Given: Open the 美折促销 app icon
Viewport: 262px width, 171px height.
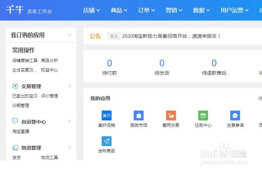Looking at the screenshot, I should (106, 115).
